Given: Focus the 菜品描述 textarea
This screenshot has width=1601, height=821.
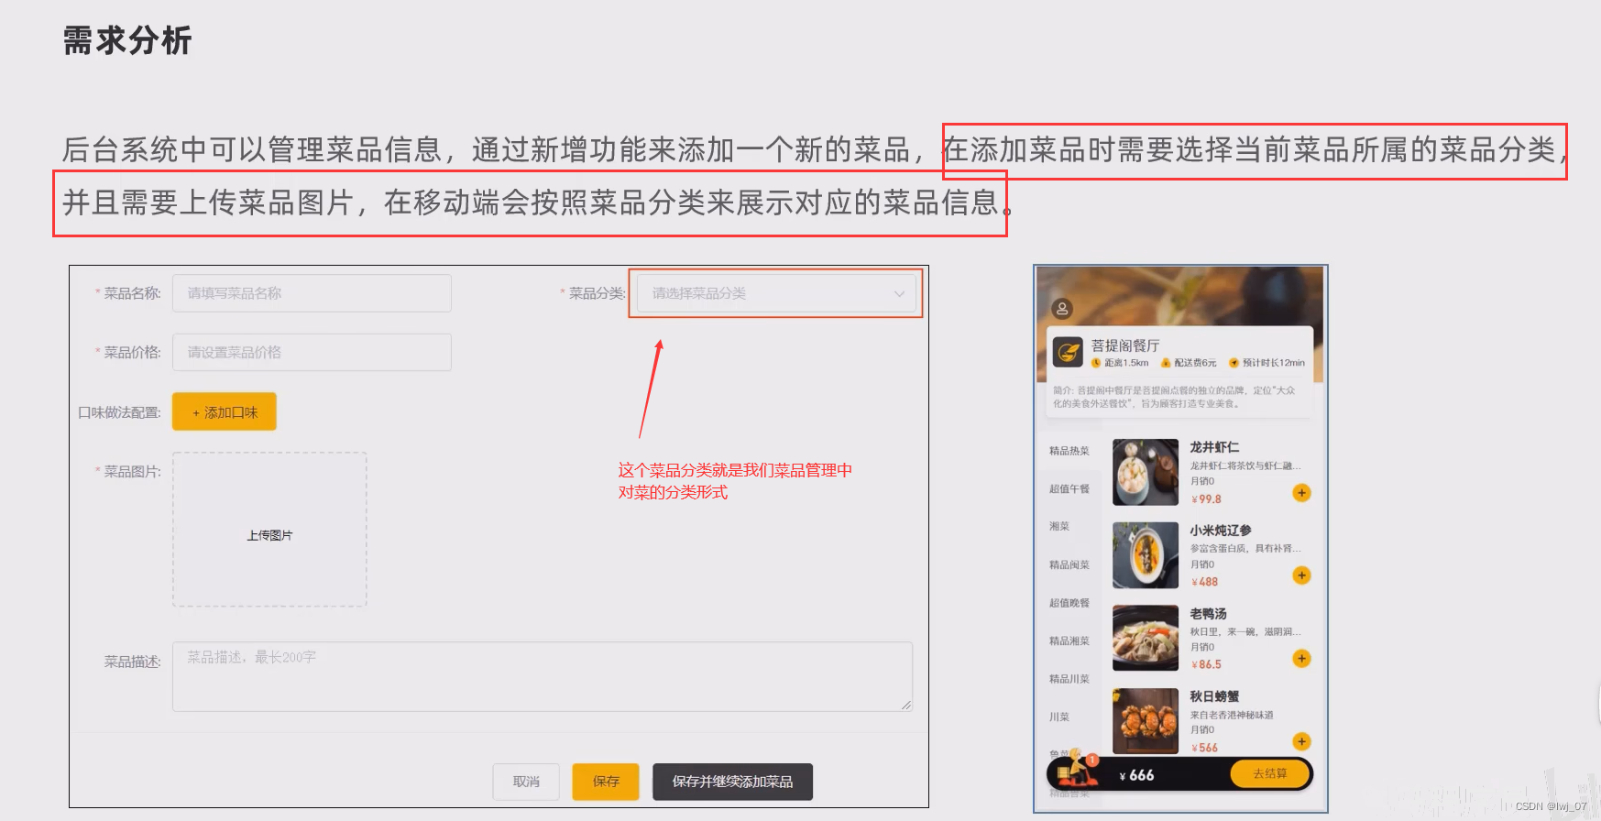Looking at the screenshot, I should point(543,676).
